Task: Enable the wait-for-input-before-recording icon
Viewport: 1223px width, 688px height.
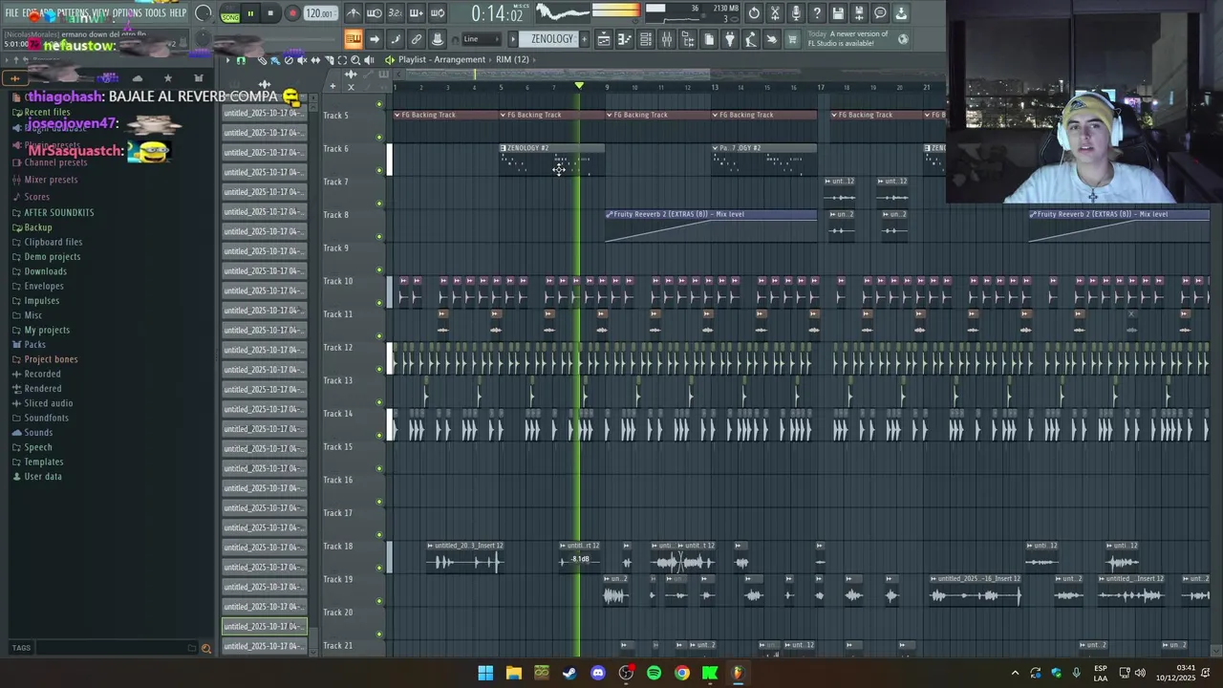Action: pyautogui.click(x=375, y=13)
